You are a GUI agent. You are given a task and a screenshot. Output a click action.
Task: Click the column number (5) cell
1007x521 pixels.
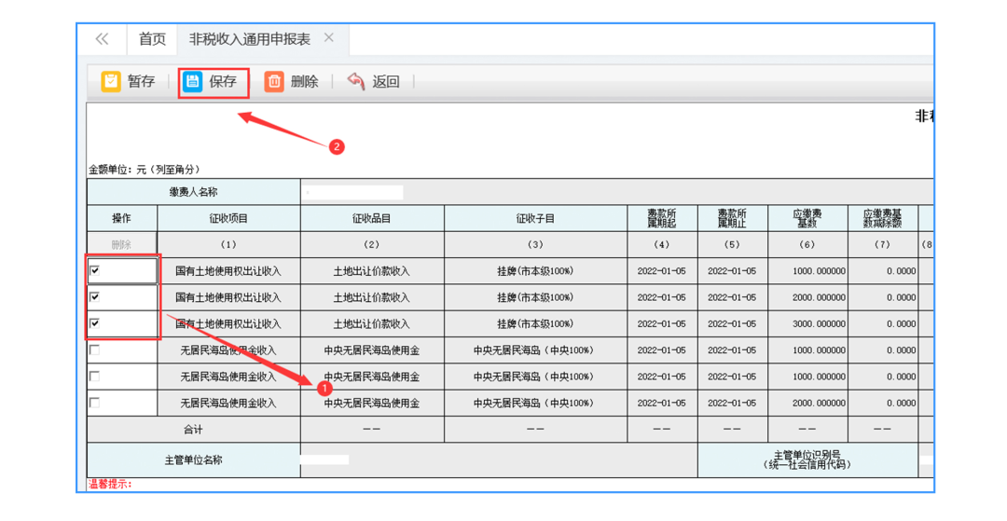pyautogui.click(x=733, y=244)
